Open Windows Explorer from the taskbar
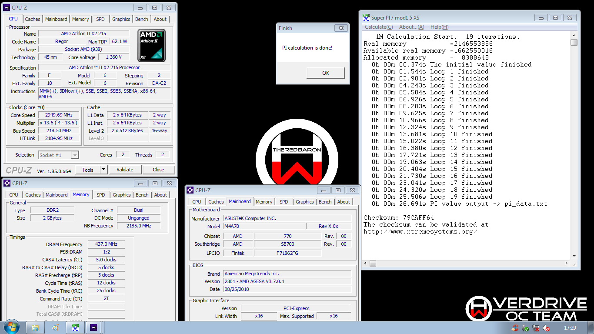 (36, 327)
